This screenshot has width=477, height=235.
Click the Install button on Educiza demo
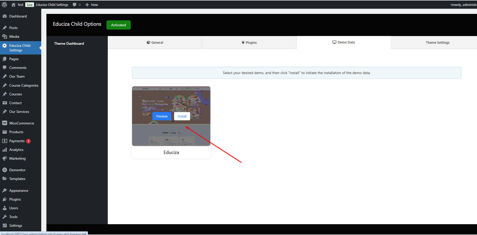[x=182, y=116]
